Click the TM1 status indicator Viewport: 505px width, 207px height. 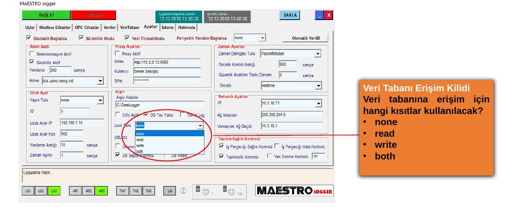pos(122,191)
